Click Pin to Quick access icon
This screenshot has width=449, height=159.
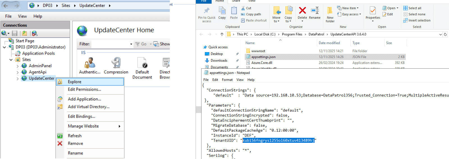click(207, 11)
